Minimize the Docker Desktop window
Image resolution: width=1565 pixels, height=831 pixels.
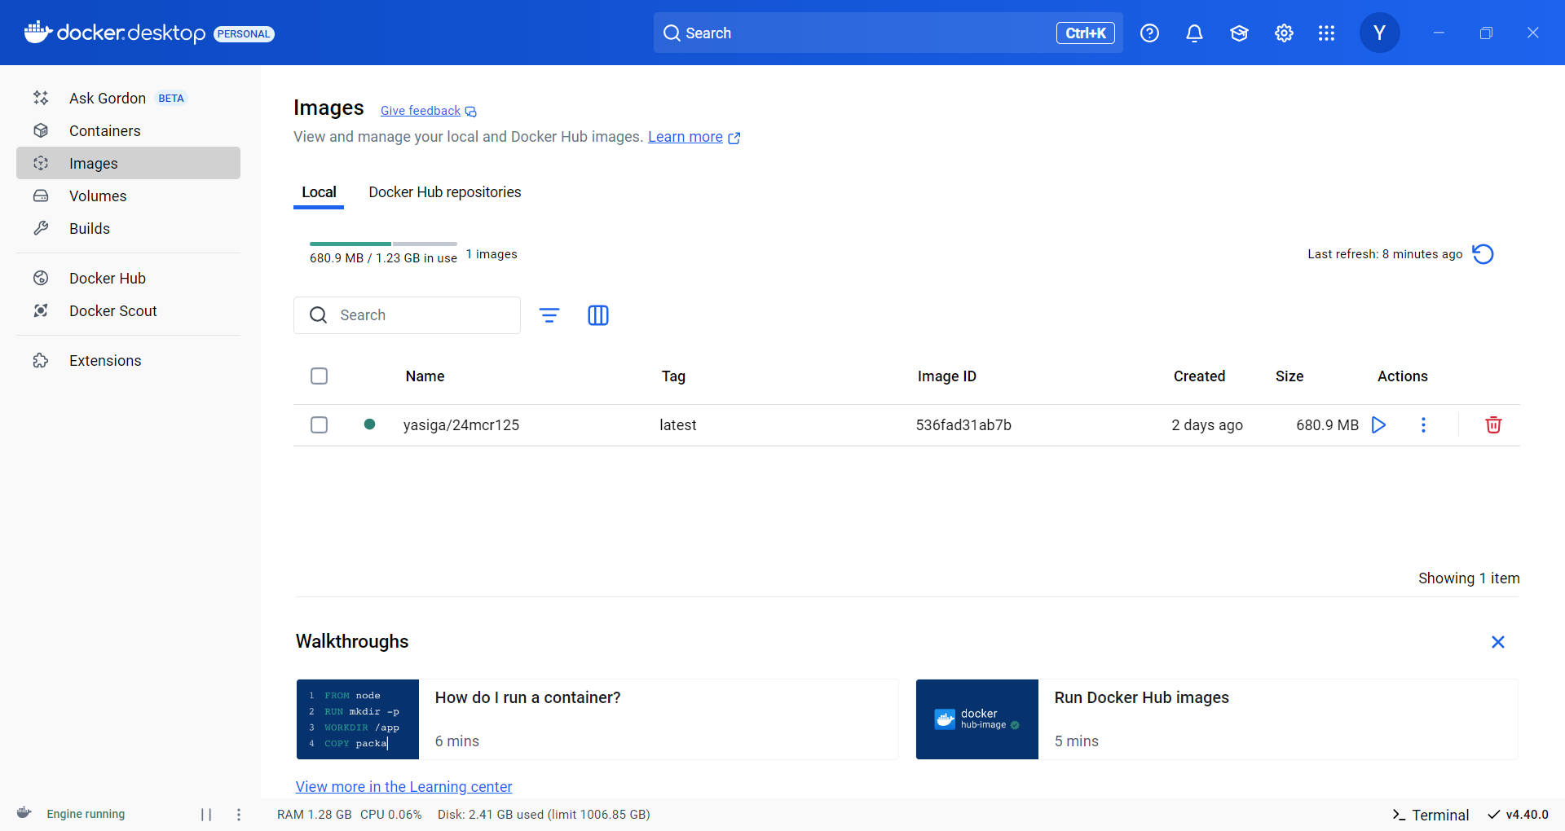[1439, 33]
